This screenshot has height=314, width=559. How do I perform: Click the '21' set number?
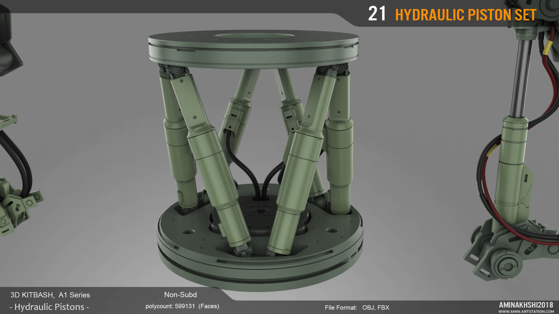(377, 14)
